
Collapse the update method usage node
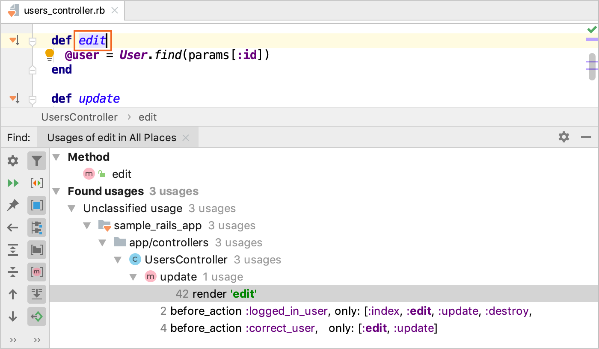click(133, 277)
